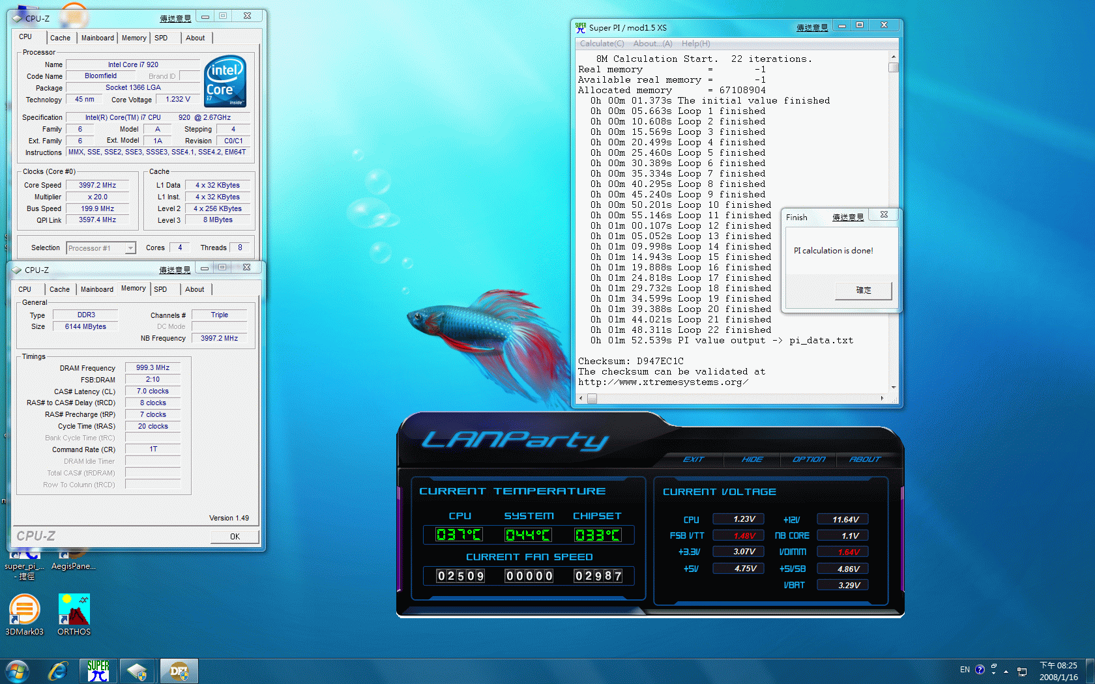Image resolution: width=1095 pixels, height=684 pixels.
Task: Click the Bloomfield code name field
Action: (100, 76)
